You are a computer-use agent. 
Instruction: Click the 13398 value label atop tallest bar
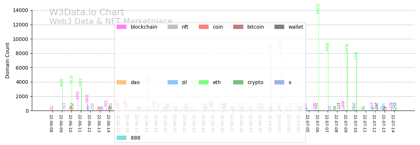(x=317, y=9)
